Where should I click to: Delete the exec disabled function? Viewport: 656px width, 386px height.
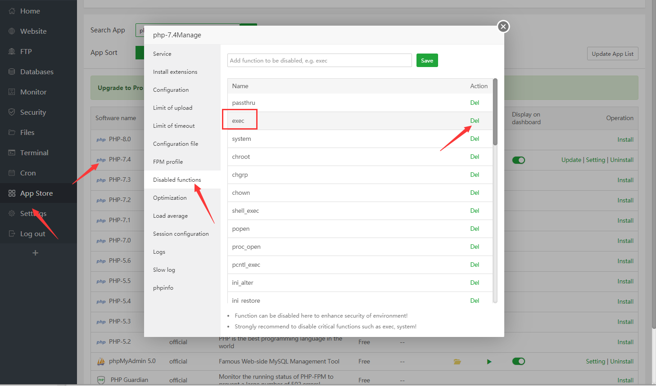click(475, 121)
